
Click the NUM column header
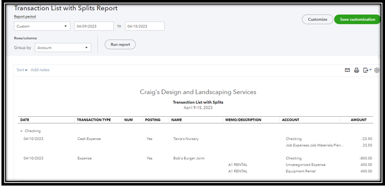click(x=128, y=120)
